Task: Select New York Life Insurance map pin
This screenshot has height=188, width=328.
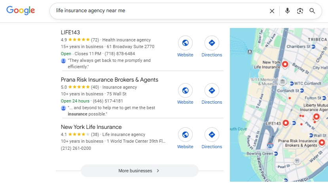Action: 284,64
